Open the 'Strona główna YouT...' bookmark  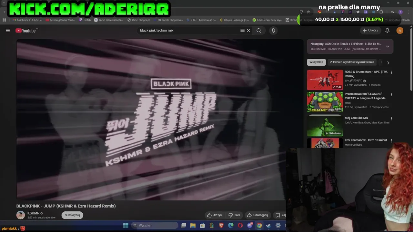point(60,20)
